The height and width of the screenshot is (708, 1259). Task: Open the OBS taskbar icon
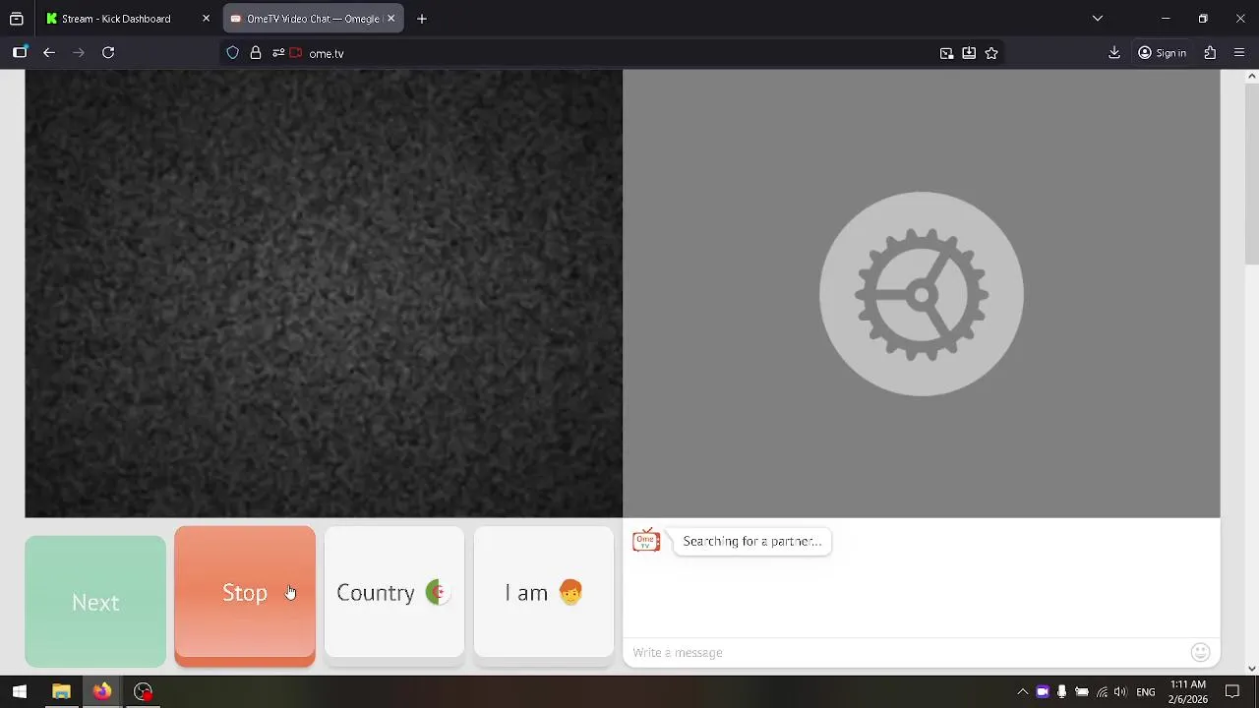pyautogui.click(x=144, y=692)
